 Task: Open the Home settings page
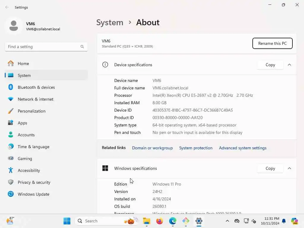pos(46,64)
